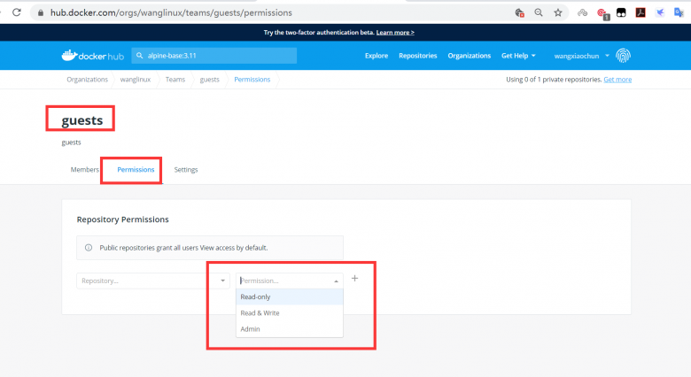Open the cloud extension icon

tap(583, 12)
